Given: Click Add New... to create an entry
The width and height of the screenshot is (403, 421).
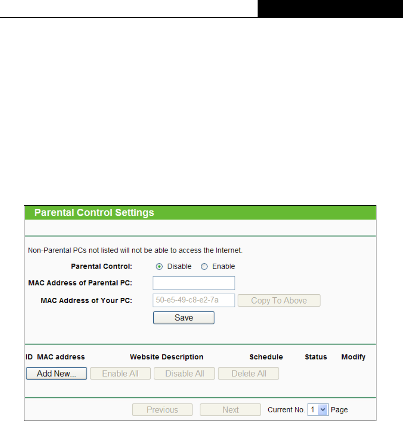Looking at the screenshot, I should point(56,374).
